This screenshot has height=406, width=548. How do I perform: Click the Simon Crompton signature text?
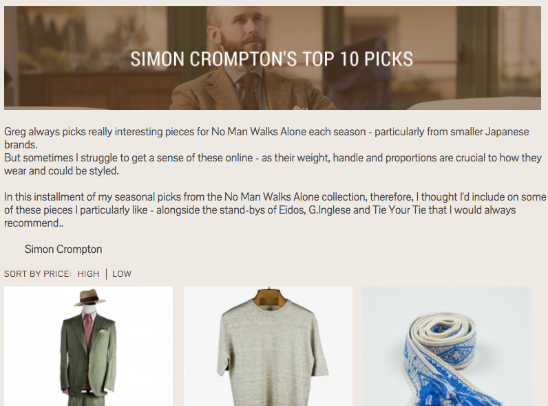[63, 249]
